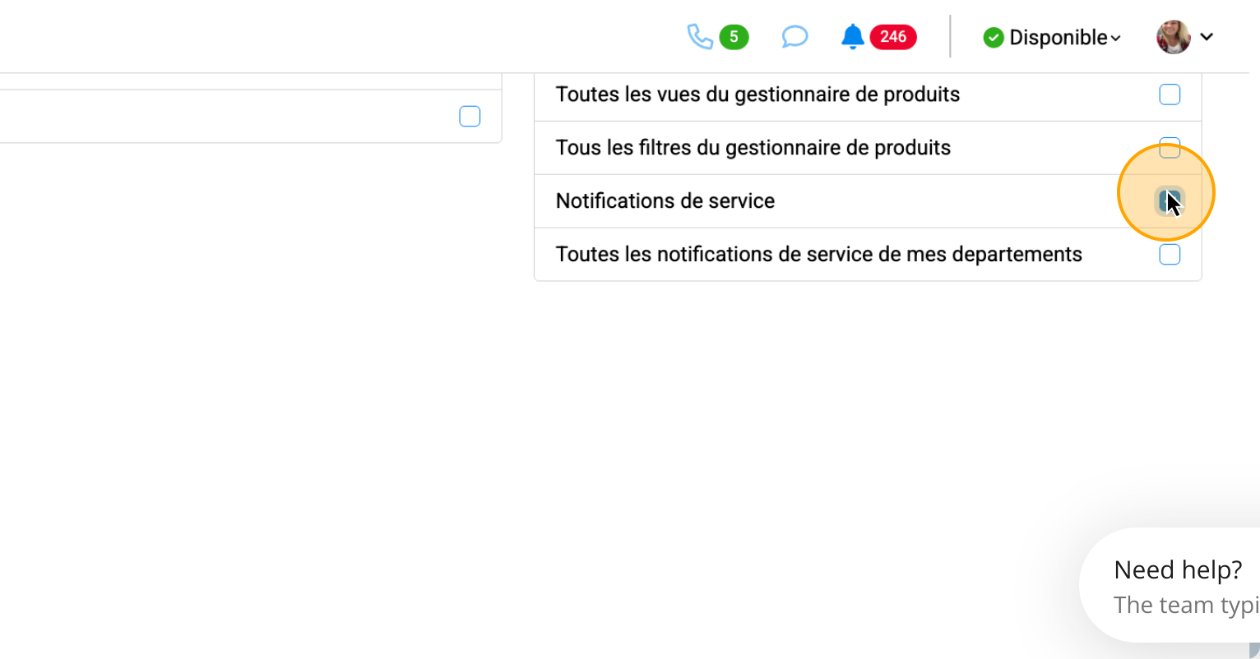Check the Notifications de service checkbox

pyautogui.click(x=1169, y=200)
